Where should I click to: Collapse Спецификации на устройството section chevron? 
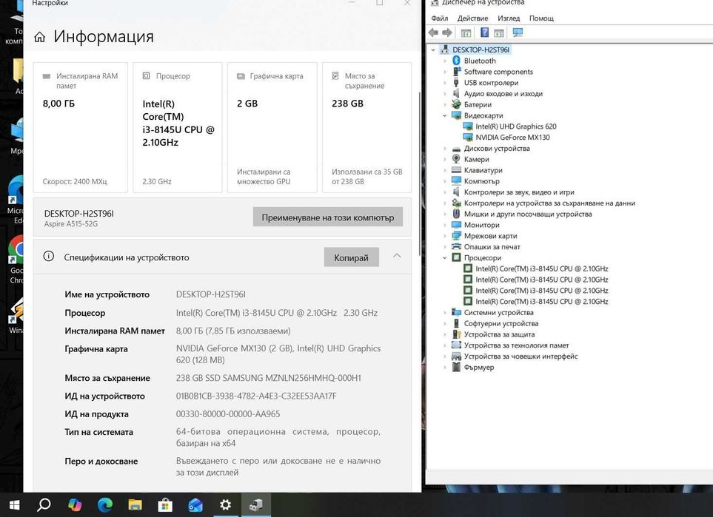pyautogui.click(x=397, y=256)
